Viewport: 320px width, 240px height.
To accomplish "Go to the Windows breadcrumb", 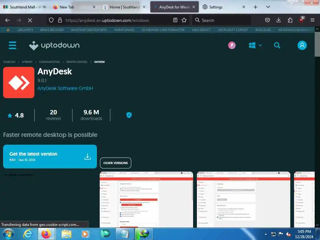I will pyautogui.click(x=9, y=62).
